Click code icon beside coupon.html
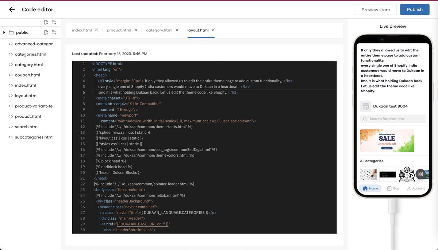This screenshot has height=250, width=438. (x=11, y=75)
